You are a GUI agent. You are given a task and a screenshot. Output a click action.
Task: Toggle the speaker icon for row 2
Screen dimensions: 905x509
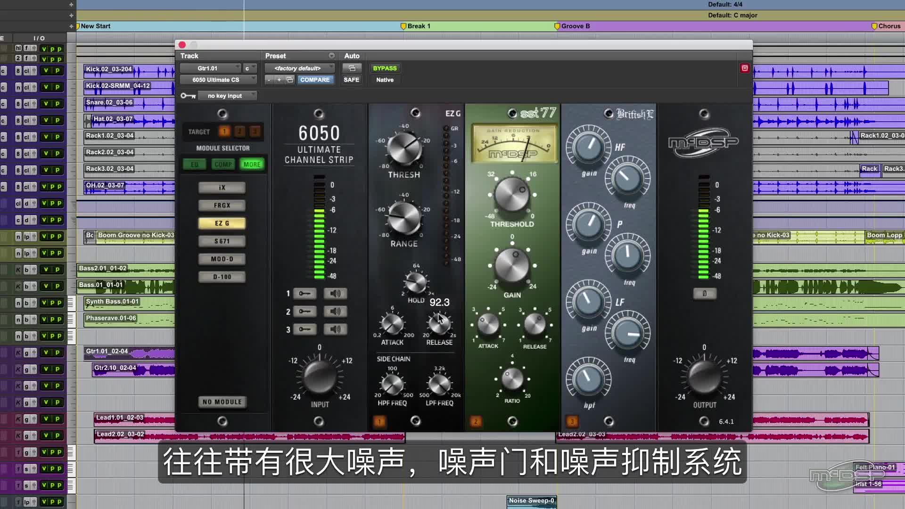coord(335,312)
